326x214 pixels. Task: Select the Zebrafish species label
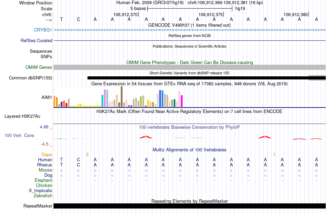pyautogui.click(x=43, y=196)
